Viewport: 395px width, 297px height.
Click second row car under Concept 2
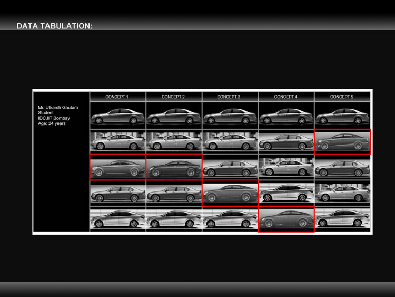tap(174, 142)
